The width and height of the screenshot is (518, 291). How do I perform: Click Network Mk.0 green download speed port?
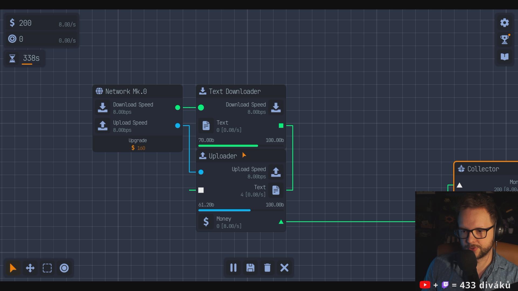178,108
